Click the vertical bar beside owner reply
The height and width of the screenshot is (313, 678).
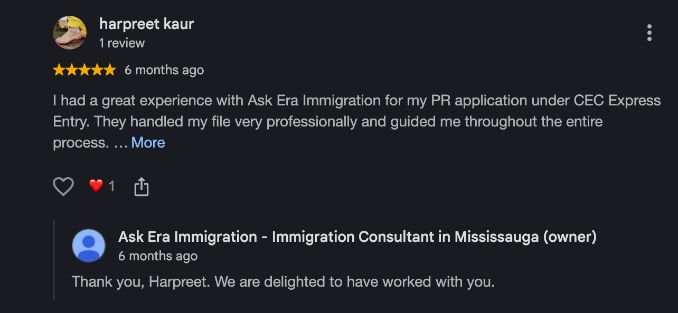click(x=54, y=260)
